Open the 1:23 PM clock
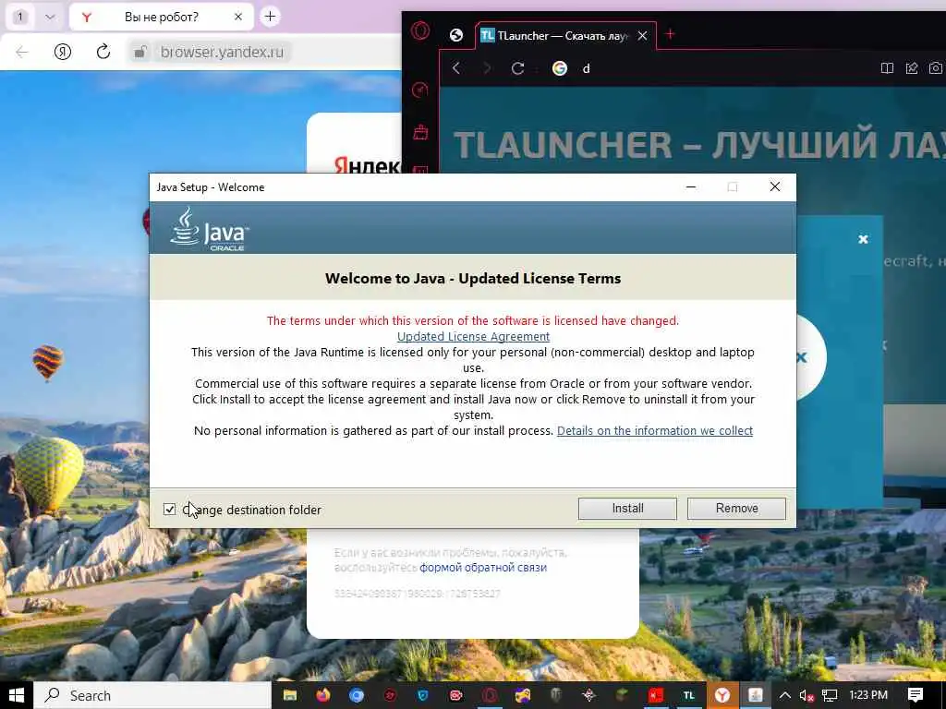 click(868, 695)
